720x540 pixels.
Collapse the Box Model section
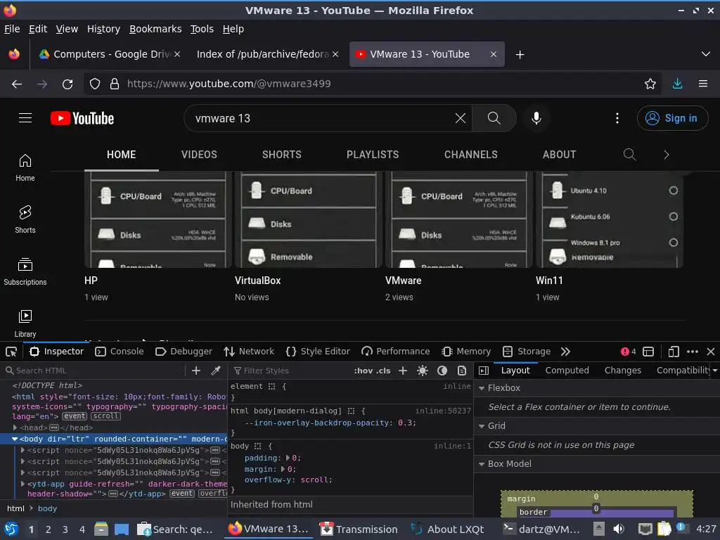click(x=482, y=464)
